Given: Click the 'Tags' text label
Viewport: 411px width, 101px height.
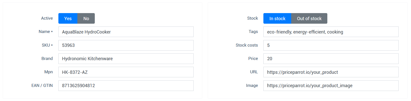Looking at the screenshot, I should point(253,32).
